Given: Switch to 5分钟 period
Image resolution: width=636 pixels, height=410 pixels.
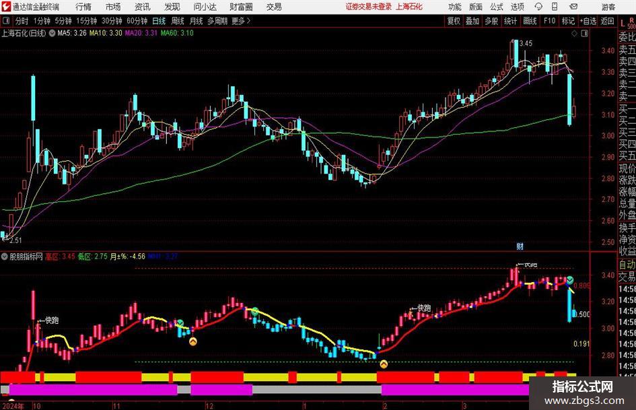Looking at the screenshot, I should point(63,21).
